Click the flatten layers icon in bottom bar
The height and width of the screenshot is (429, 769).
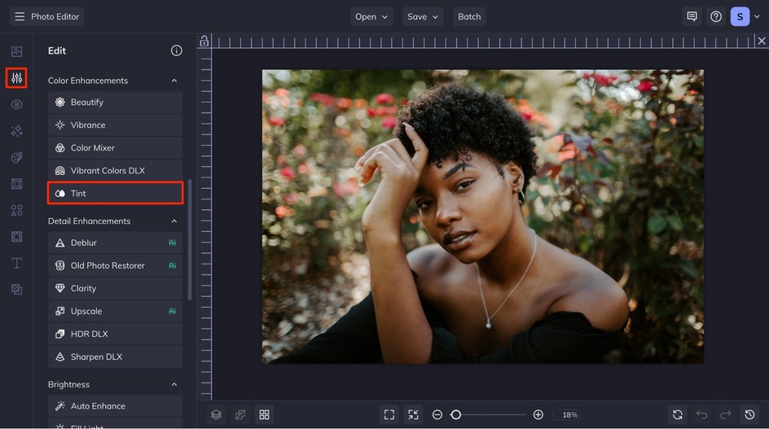[240, 415]
